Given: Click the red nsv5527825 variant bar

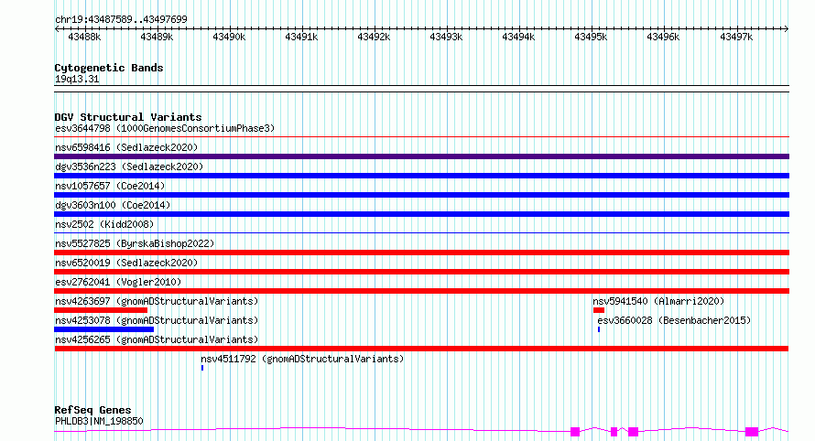Looking at the screenshot, I should coord(421,253).
